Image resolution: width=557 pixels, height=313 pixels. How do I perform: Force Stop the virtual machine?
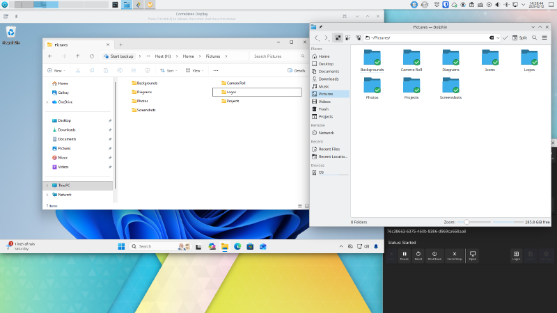click(x=454, y=255)
